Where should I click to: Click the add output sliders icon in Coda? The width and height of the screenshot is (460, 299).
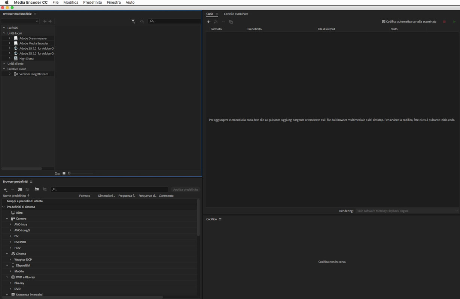[x=216, y=22]
